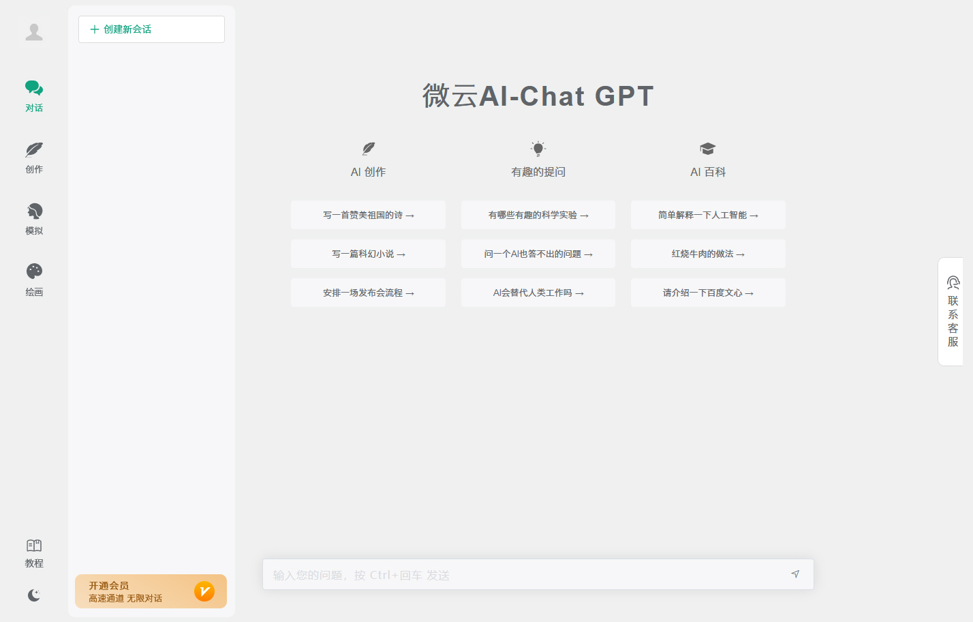
Task: Click the 高速通道 无限对话 text
Action: coord(125,598)
